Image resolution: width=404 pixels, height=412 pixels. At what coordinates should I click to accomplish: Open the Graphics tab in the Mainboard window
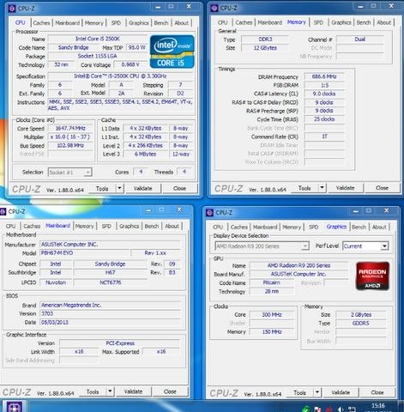pyautogui.click(x=130, y=226)
